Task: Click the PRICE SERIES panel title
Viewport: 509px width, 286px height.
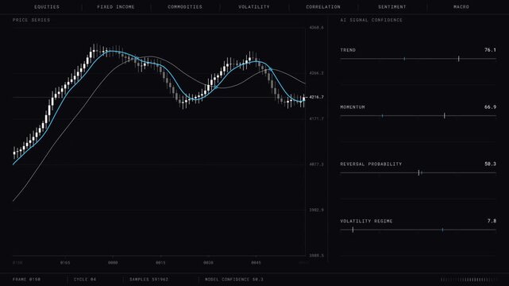Action: click(32, 20)
